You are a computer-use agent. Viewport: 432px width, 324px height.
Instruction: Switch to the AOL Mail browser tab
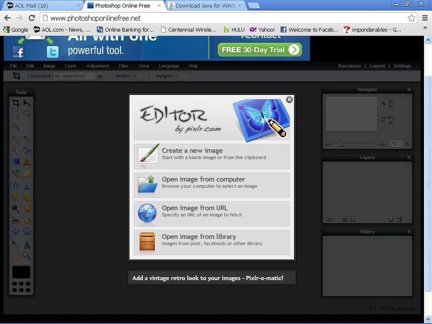(43, 5)
